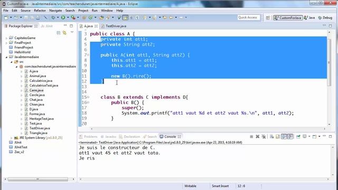Switch to the Java perspective
Image resolution: width=338 pixels, height=190 pixels.
[x=309, y=17]
